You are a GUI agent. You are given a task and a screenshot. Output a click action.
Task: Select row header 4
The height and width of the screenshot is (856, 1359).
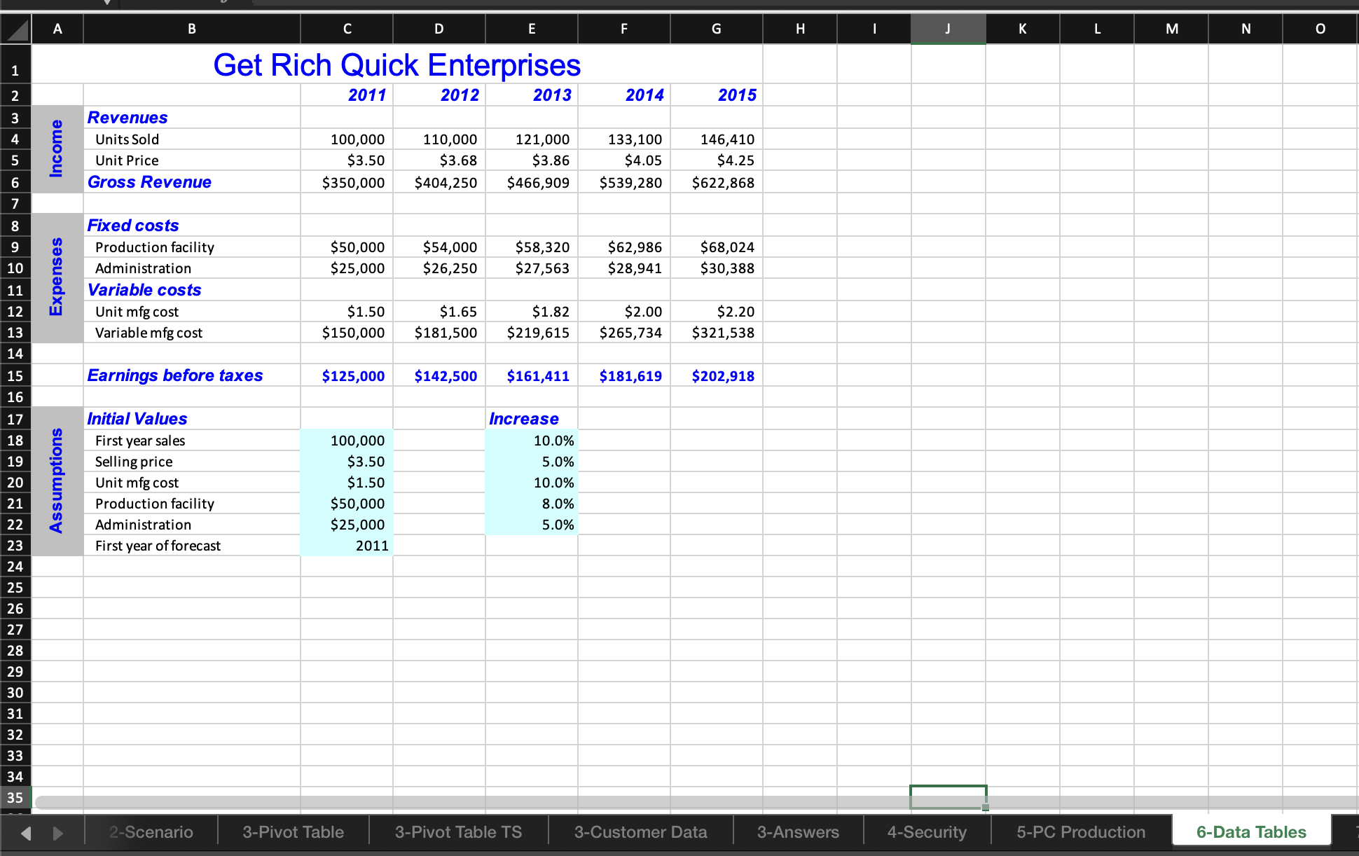(15, 139)
